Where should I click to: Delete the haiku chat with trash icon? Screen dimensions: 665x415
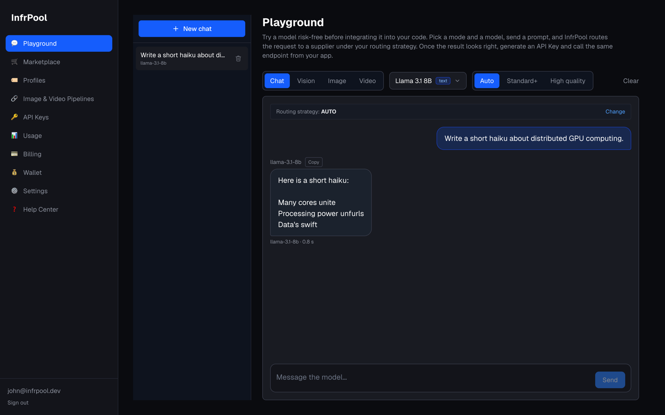pyautogui.click(x=238, y=59)
